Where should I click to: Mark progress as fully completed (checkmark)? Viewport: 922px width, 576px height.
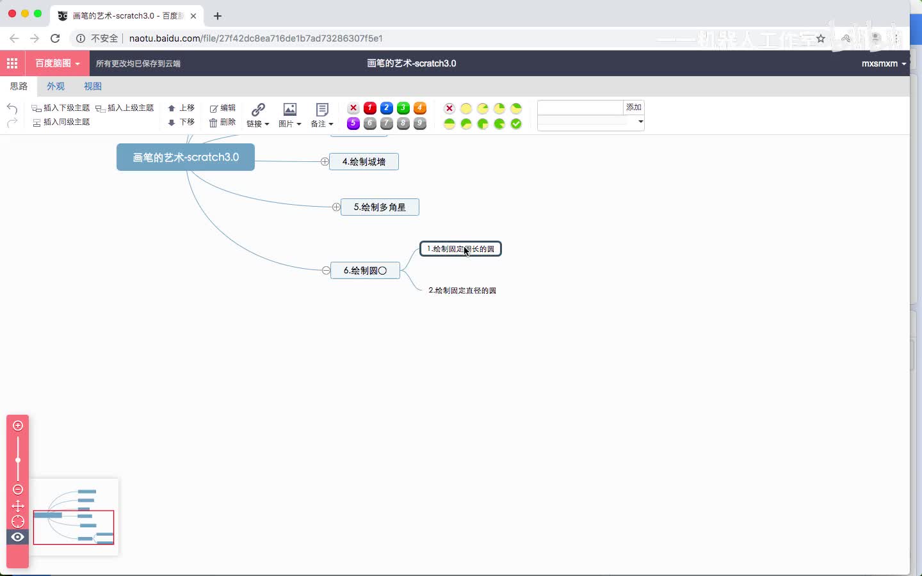tap(516, 124)
